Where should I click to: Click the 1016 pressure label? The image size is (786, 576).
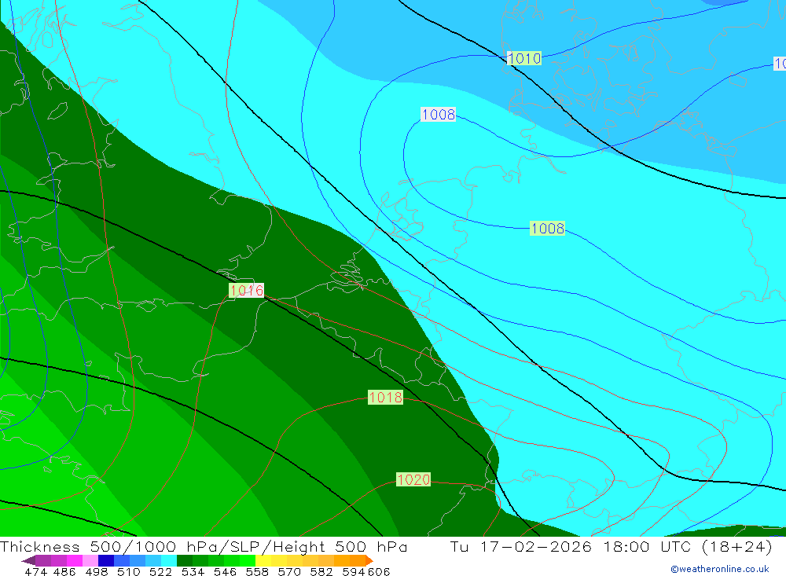(x=246, y=290)
